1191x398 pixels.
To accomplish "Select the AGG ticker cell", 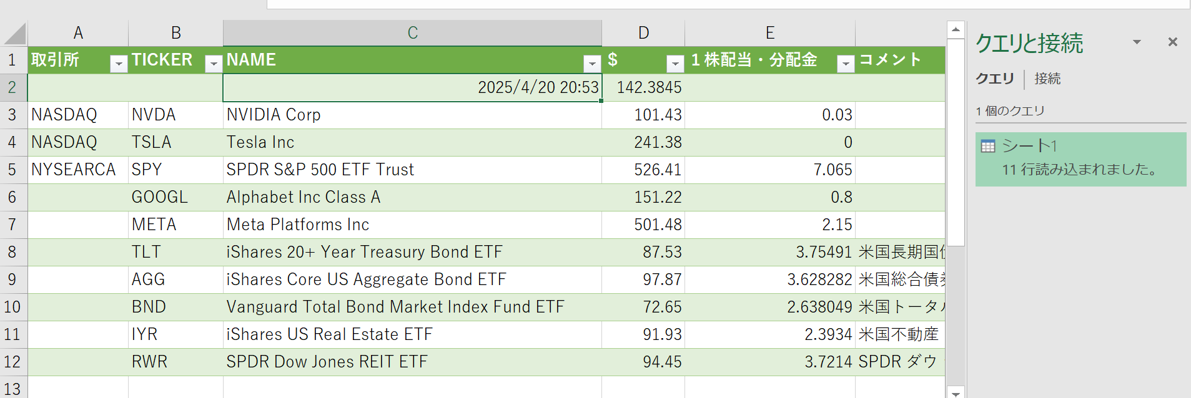I will 175,279.
